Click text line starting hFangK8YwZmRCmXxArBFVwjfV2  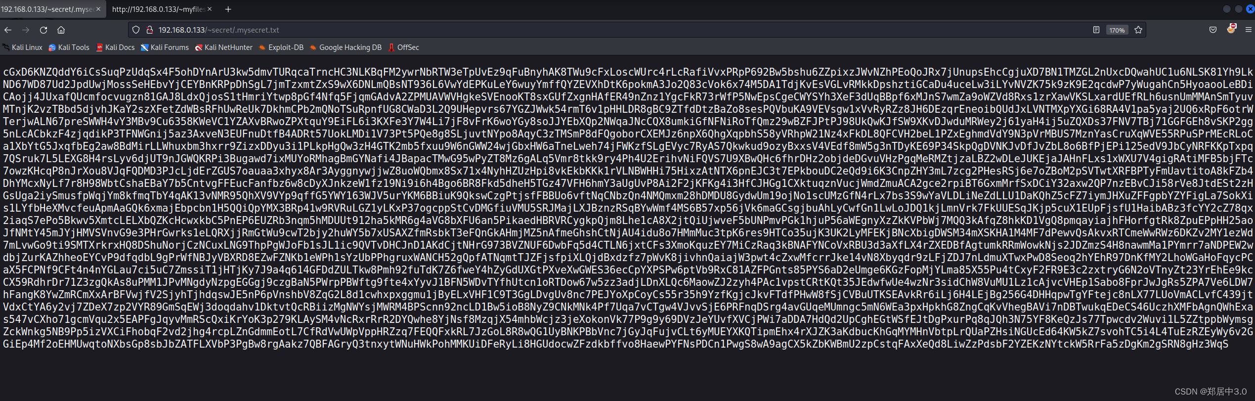628,294
